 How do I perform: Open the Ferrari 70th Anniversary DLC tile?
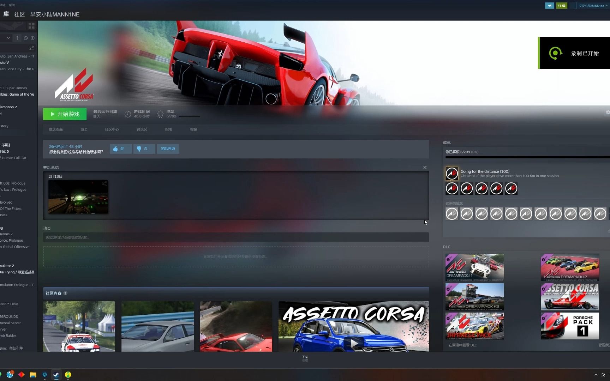570,297
